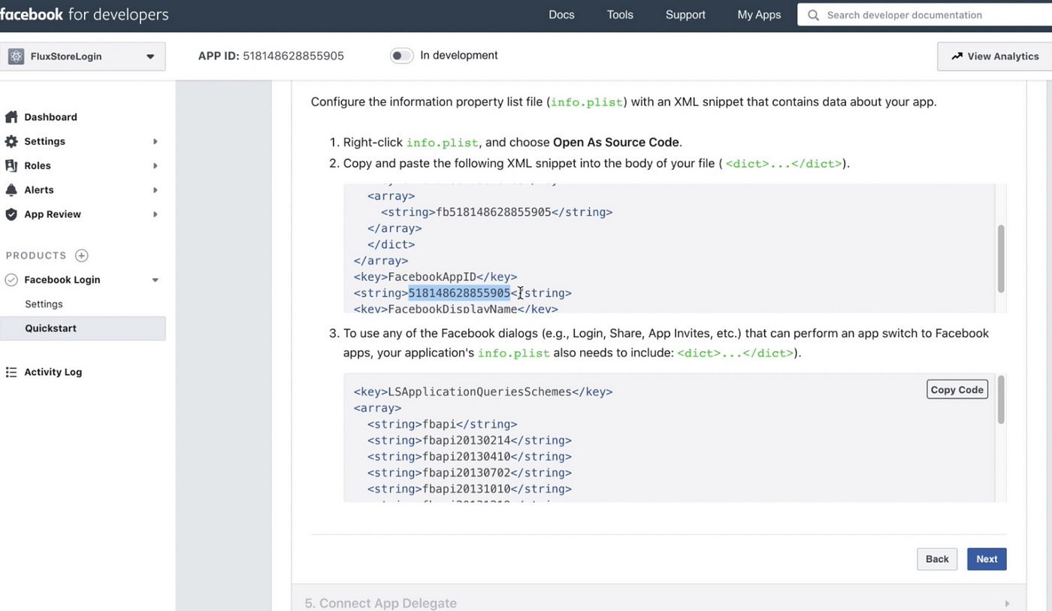Click the Alerts bell icon
Image resolution: width=1052 pixels, height=611 pixels.
click(x=11, y=190)
